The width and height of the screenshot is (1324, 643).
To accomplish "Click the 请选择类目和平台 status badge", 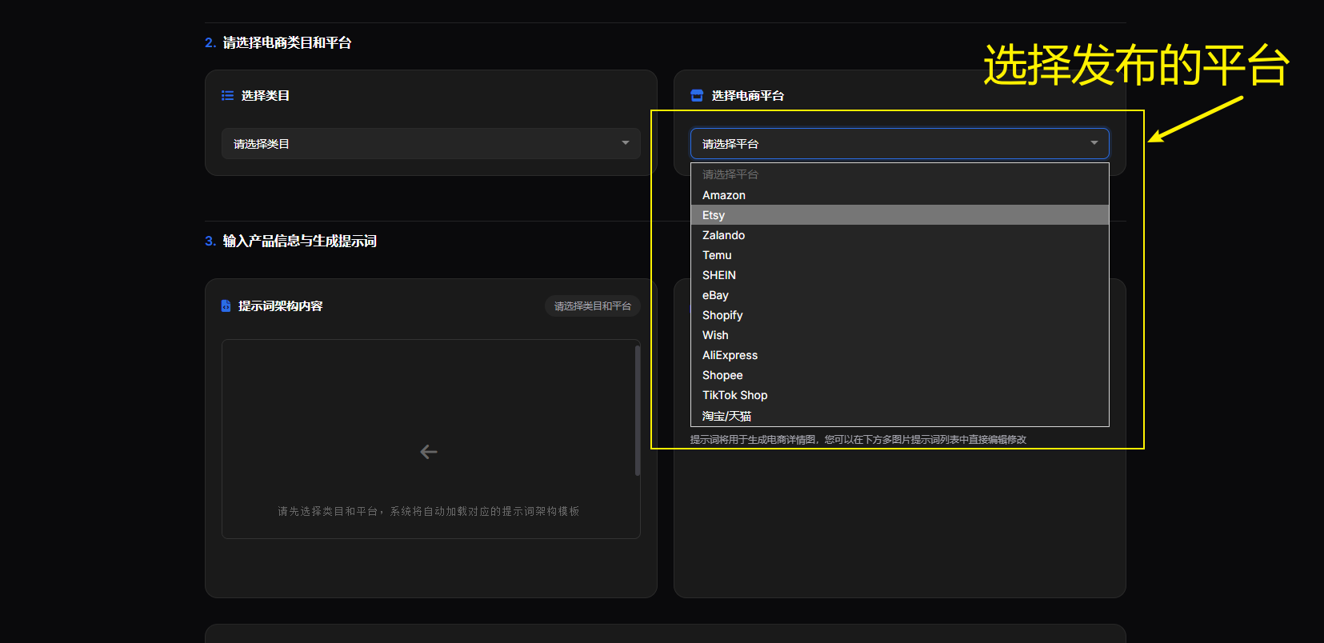I will tap(593, 306).
